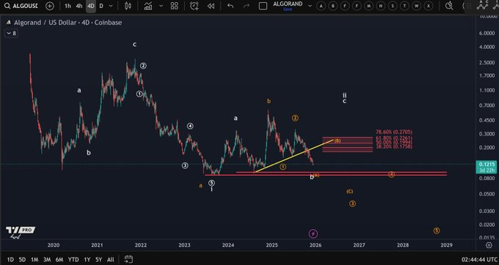Click the ALGORAND layout name
The height and width of the screenshot is (265, 499).
click(288, 4)
